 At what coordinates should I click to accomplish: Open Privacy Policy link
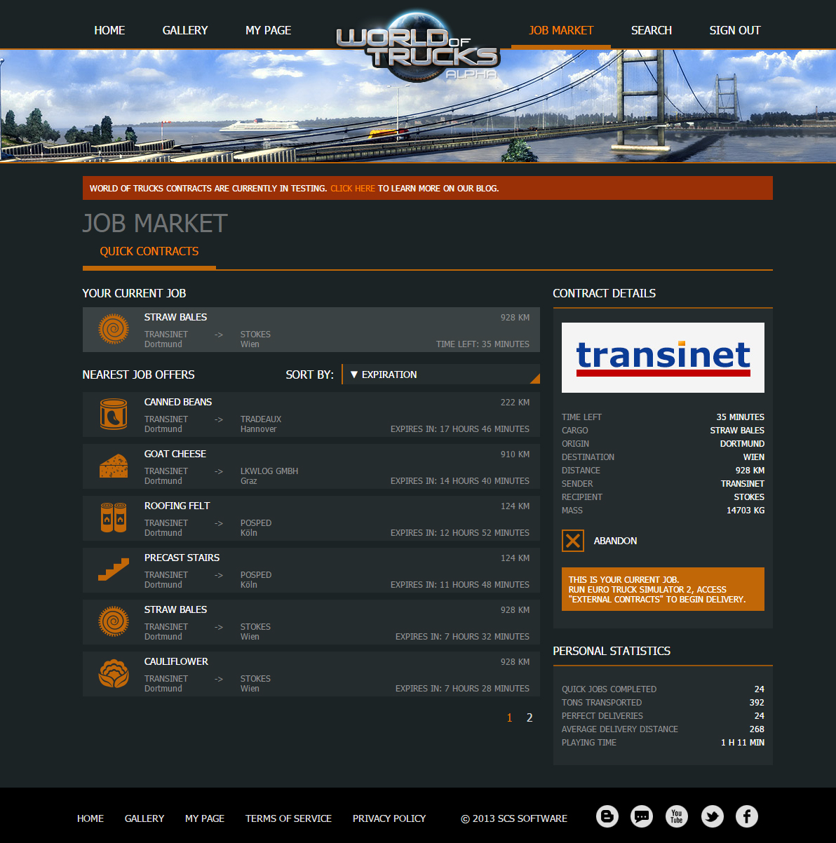[389, 818]
